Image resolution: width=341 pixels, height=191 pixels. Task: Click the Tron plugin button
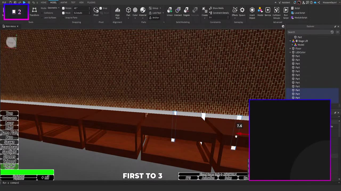(9, 113)
